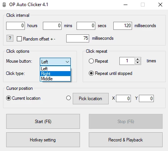The image size is (168, 151).
Task: Increase repeat count with up arrow
Action: (x=137, y=59)
